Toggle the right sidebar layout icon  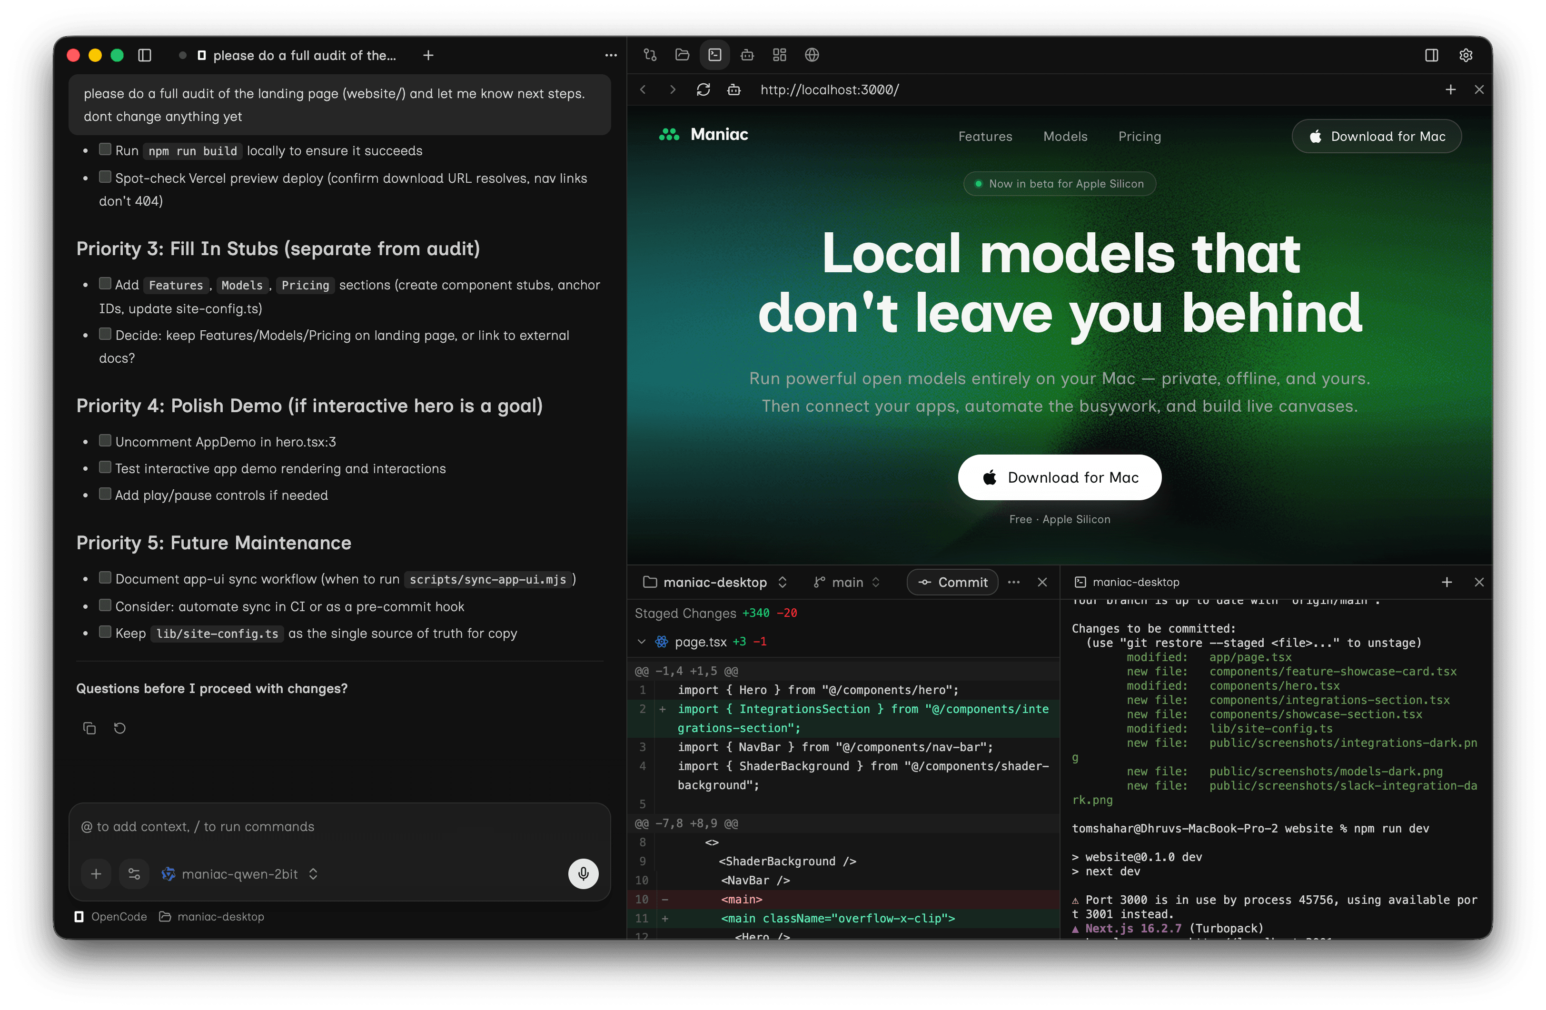1431,55
